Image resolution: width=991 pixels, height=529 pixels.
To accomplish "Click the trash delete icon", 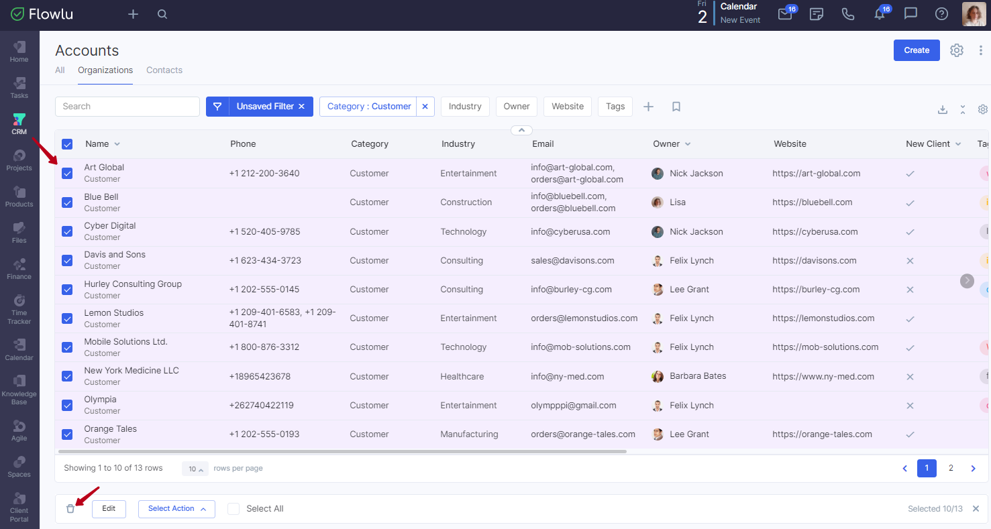I will click(70, 509).
